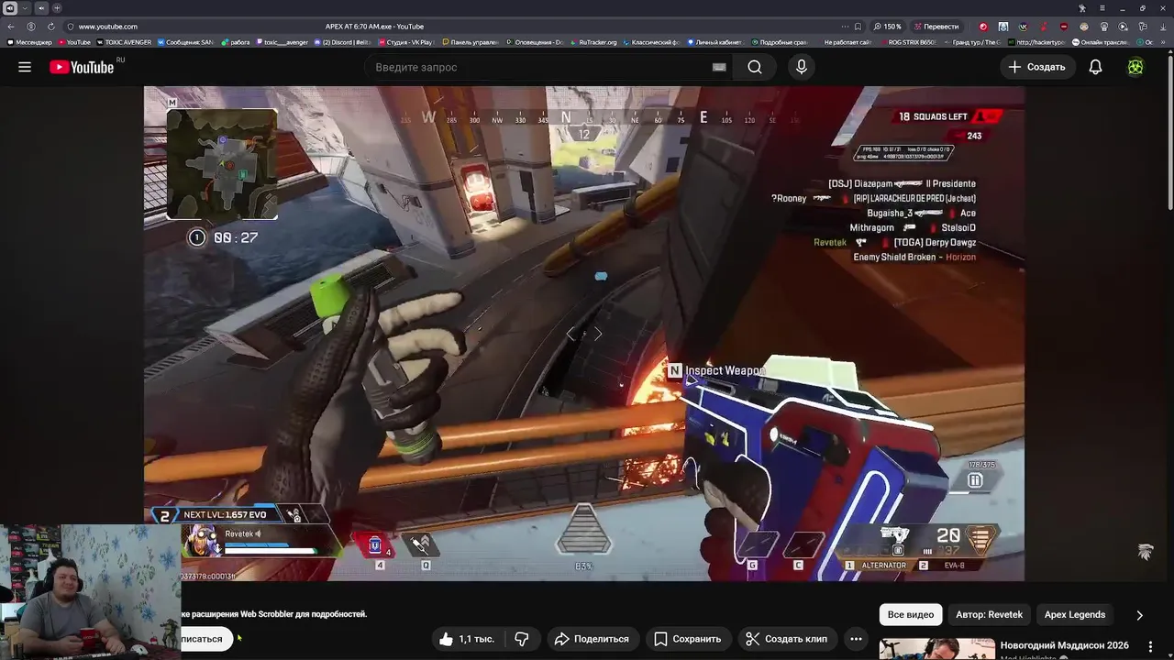
Task: Open 'YouTube' bookmark
Action: (x=73, y=42)
